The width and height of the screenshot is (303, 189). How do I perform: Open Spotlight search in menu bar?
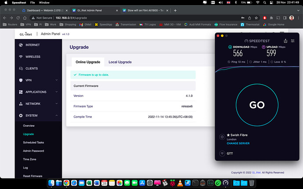(x=264, y=3)
